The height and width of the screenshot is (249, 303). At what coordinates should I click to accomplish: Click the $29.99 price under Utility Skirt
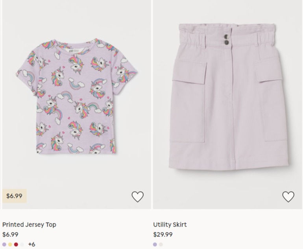(163, 234)
